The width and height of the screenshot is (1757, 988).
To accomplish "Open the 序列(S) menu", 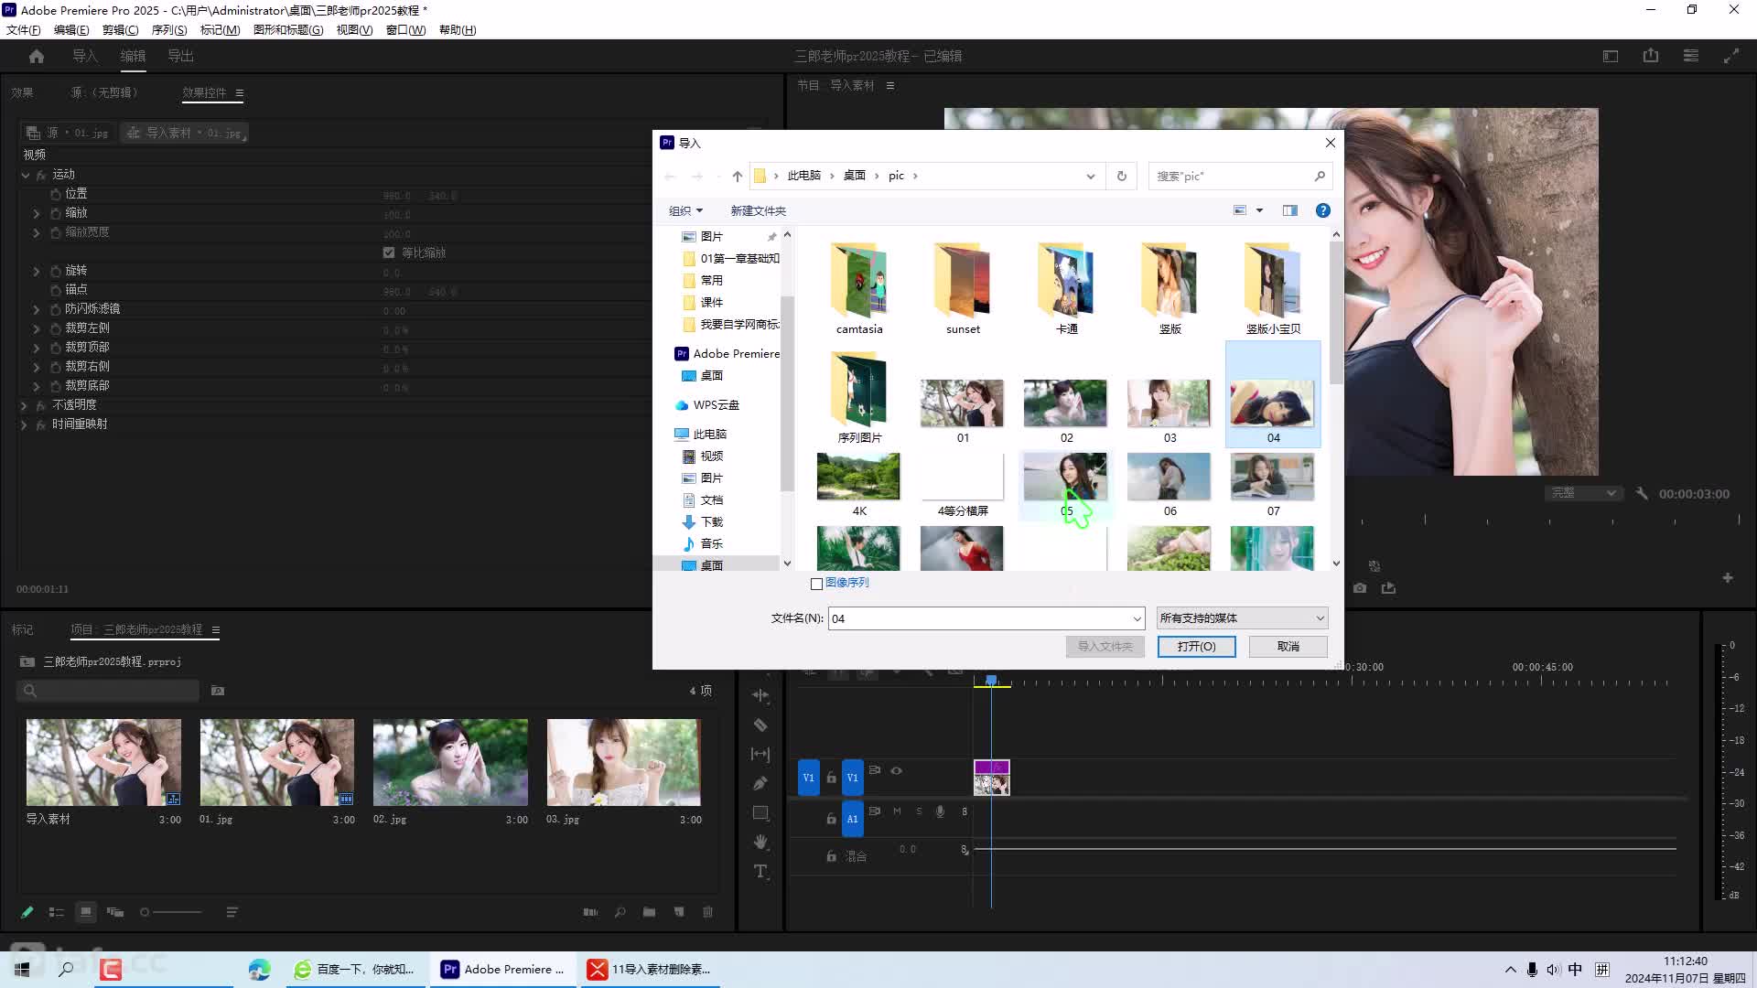I will (168, 29).
